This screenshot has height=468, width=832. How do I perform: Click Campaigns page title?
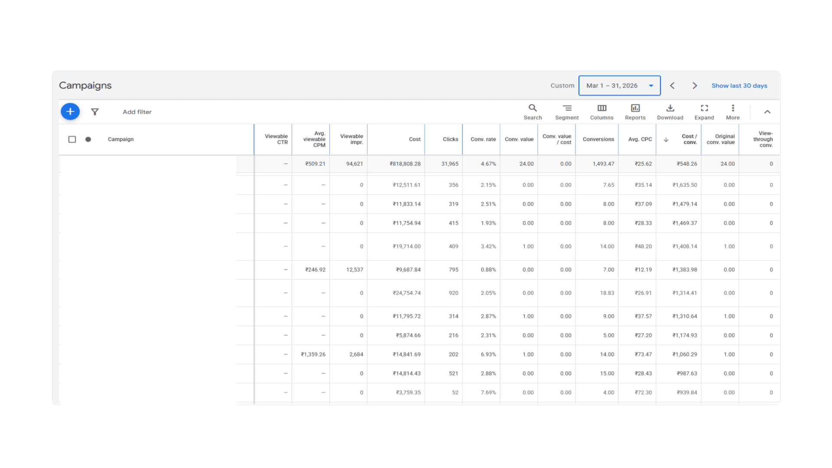point(85,86)
